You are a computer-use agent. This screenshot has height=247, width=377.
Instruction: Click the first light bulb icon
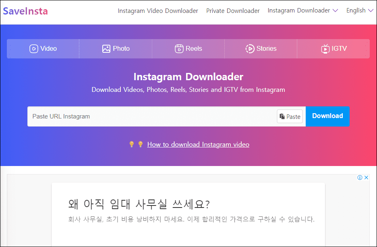[x=132, y=144]
